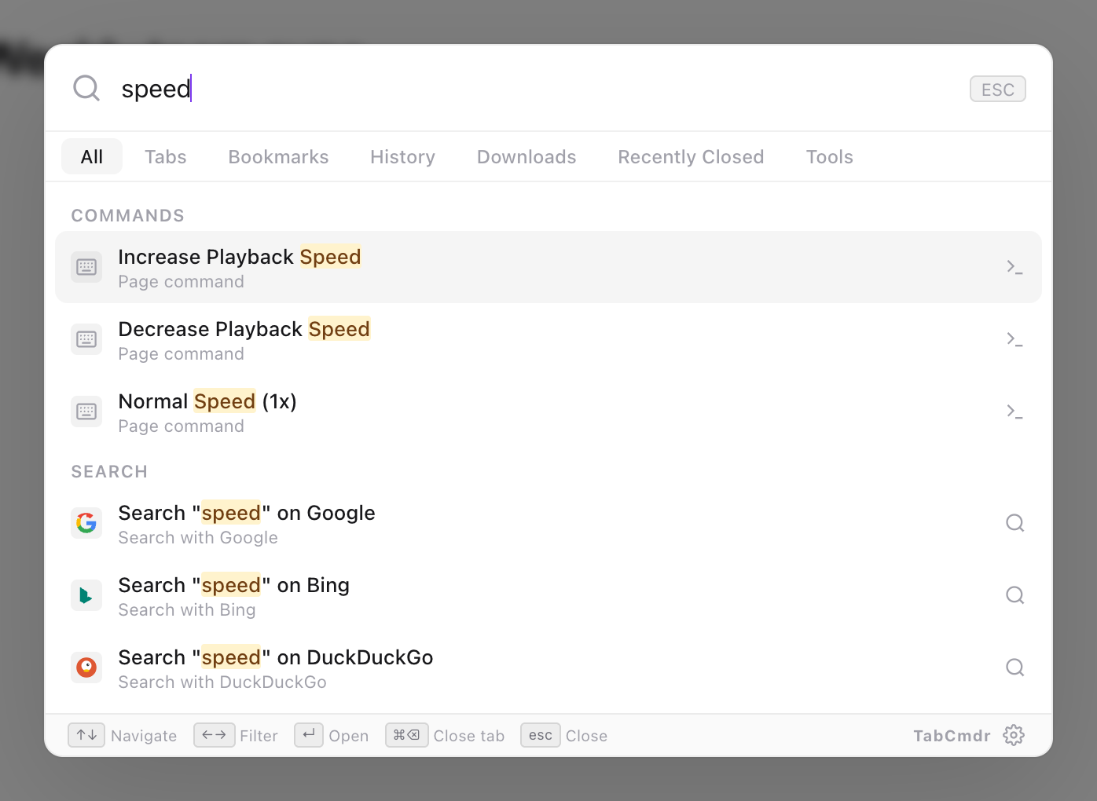
Task: Click the terminal prompt icon on Decrease Playback Speed row
Action: [x=1014, y=339]
